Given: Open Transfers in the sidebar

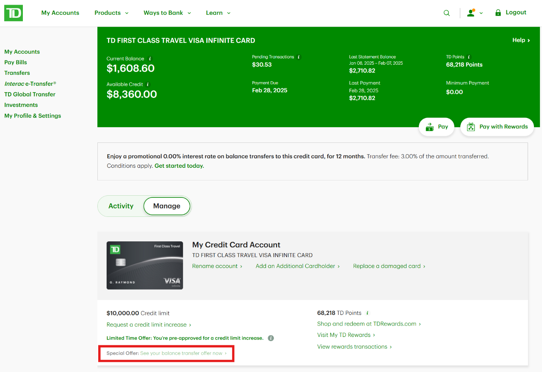Looking at the screenshot, I should (x=17, y=73).
